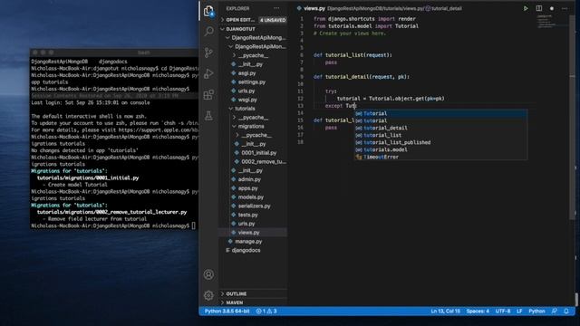Choose tutorial_list_published autocomplete suggestion

pyautogui.click(x=440, y=142)
